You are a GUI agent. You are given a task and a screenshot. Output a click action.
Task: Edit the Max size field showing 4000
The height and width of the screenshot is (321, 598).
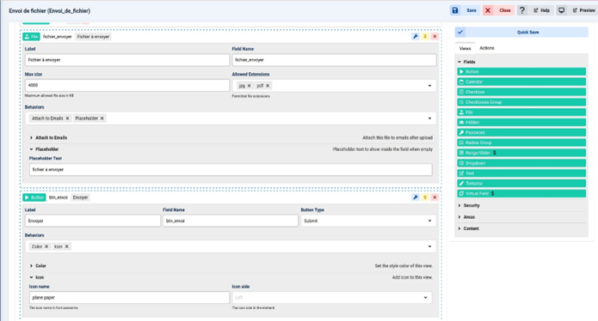(x=127, y=86)
